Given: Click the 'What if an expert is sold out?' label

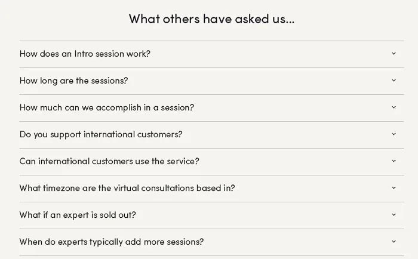Looking at the screenshot, I should tap(78, 215).
